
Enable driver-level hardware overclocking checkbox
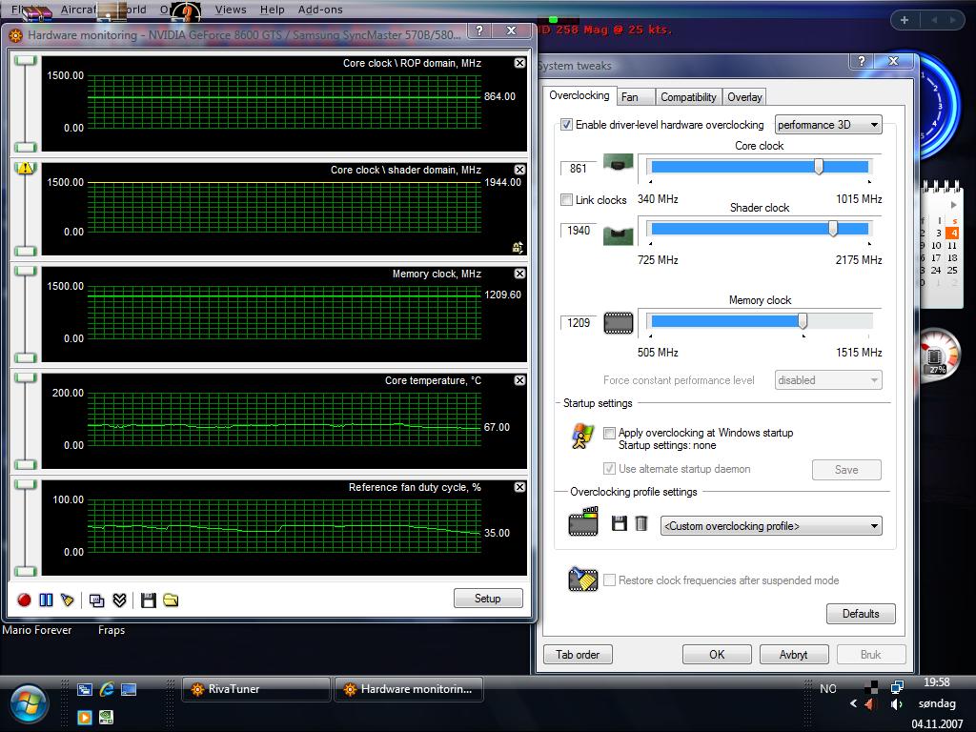[x=566, y=125]
